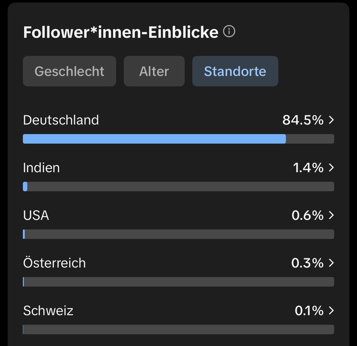The image size is (357, 346).
Task: Open the Alter tab
Action: click(x=154, y=71)
